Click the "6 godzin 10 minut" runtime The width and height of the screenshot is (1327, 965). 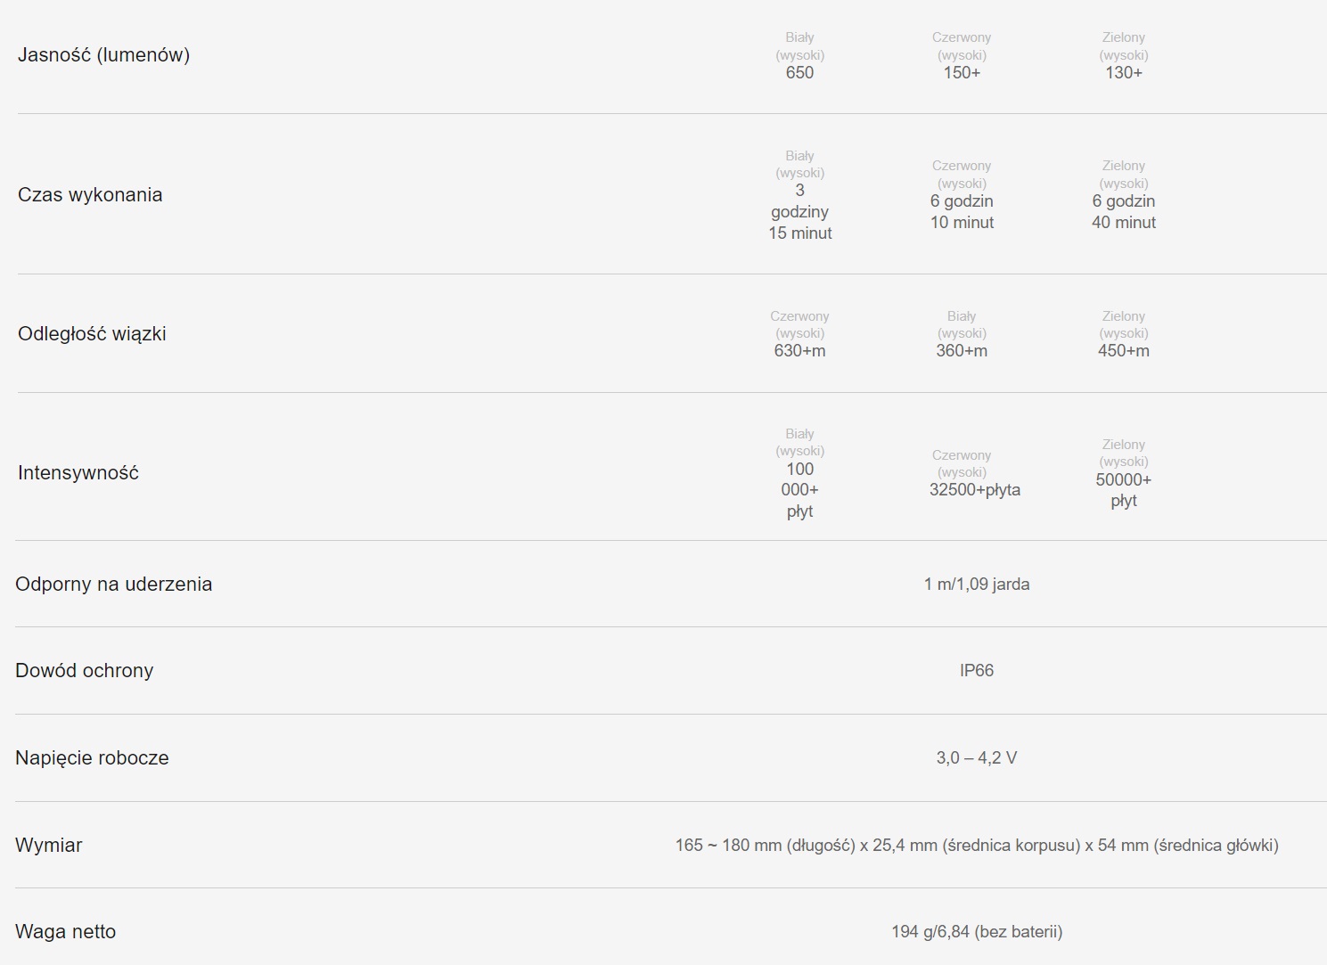coord(962,212)
